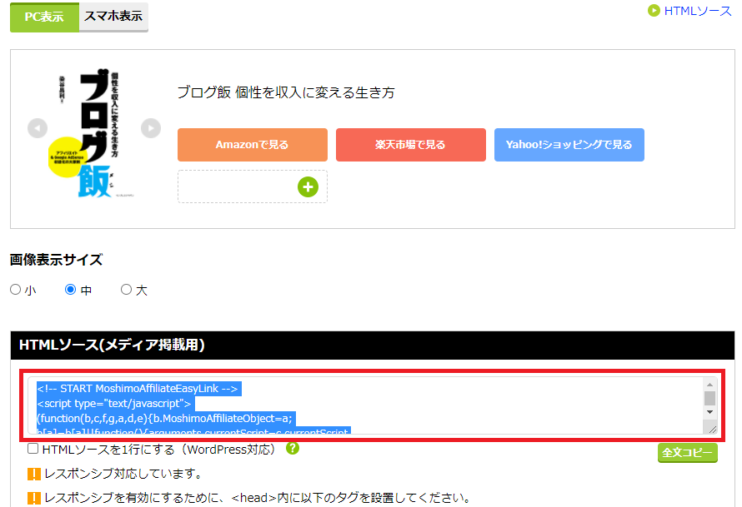
Task: Click the green play icon beside HTMLソース
Action: tap(654, 10)
